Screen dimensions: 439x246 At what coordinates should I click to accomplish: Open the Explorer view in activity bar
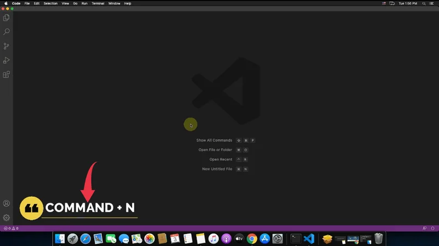(7, 18)
